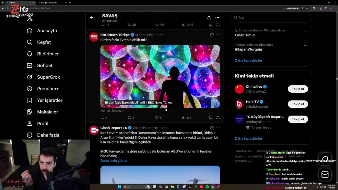This screenshot has width=338, height=190.
Task: Open the browser extensions puzzle icon
Action: 314,8
